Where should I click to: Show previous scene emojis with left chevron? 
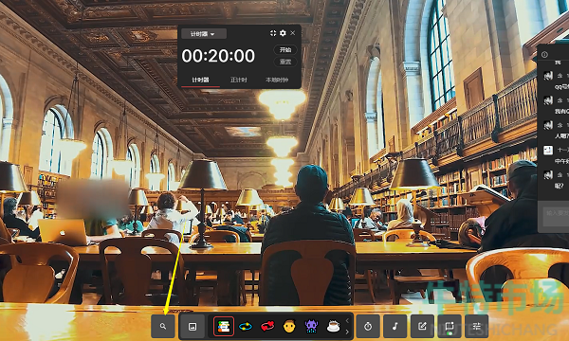click(x=347, y=320)
